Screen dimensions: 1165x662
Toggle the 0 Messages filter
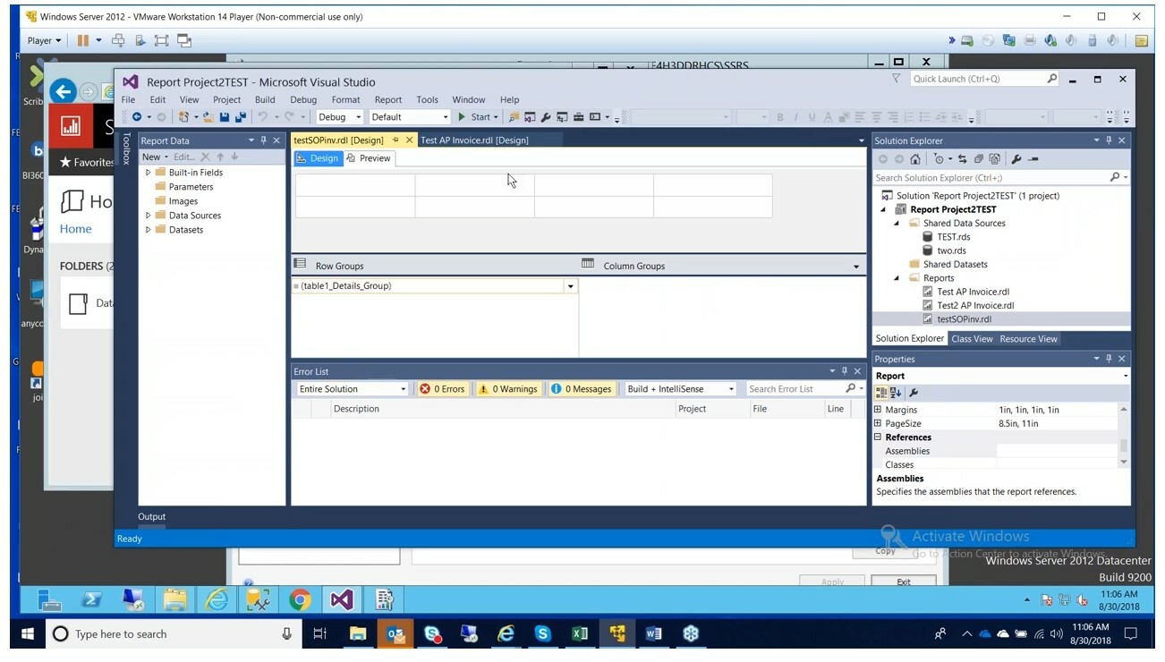point(582,388)
